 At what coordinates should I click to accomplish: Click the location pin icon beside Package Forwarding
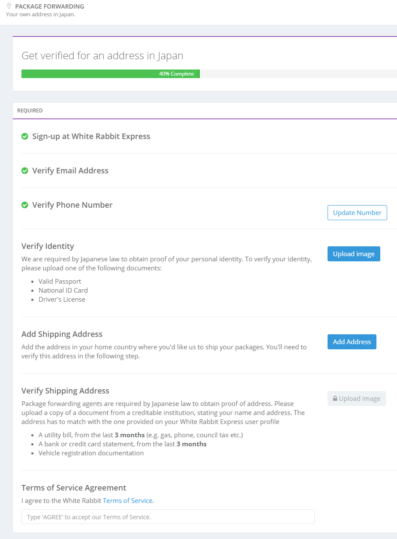point(9,6)
